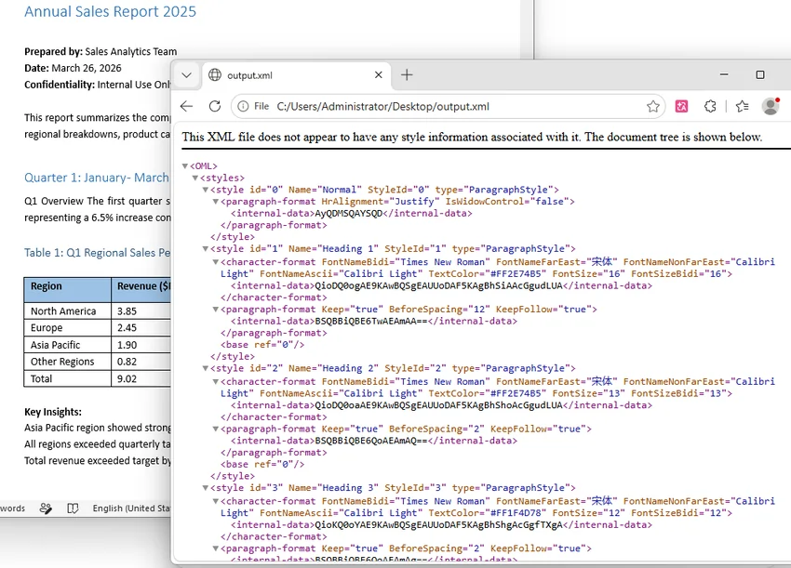Screen dimensions: 791x568
Task: Maximize the browser window
Action: pyautogui.click(x=760, y=74)
